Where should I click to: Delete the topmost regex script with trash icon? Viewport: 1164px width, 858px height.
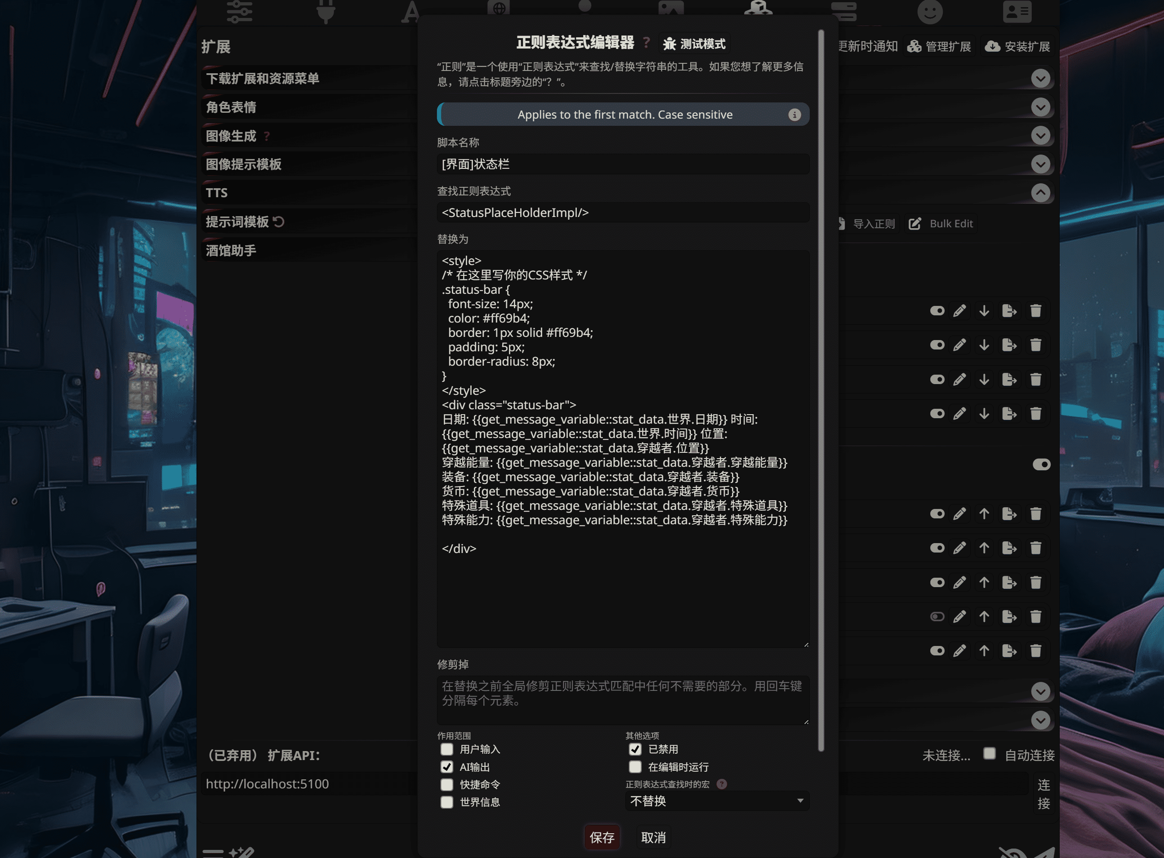1035,311
